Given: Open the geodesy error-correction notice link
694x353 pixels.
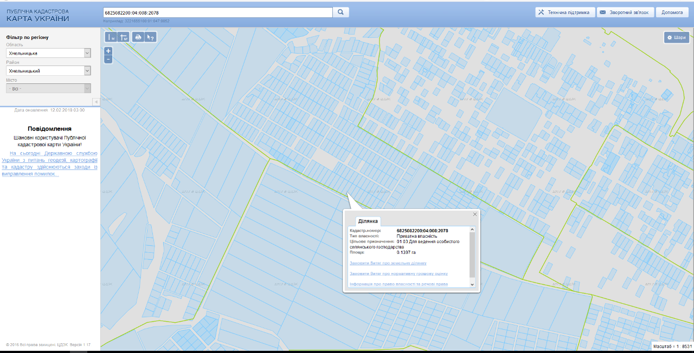Looking at the screenshot, I should [x=50, y=164].
